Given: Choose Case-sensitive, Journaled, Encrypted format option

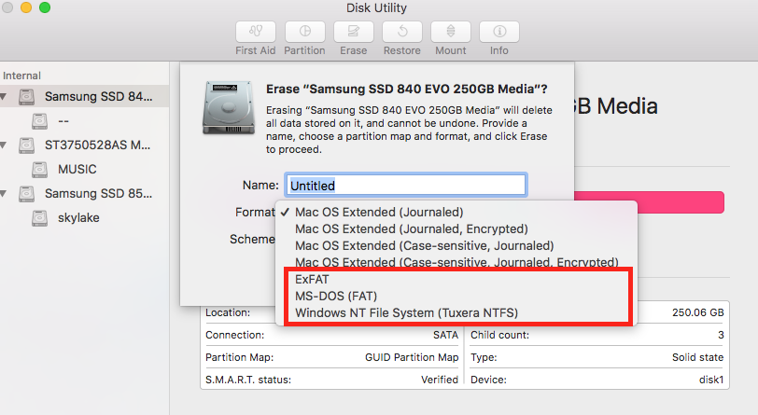Looking at the screenshot, I should point(456,262).
